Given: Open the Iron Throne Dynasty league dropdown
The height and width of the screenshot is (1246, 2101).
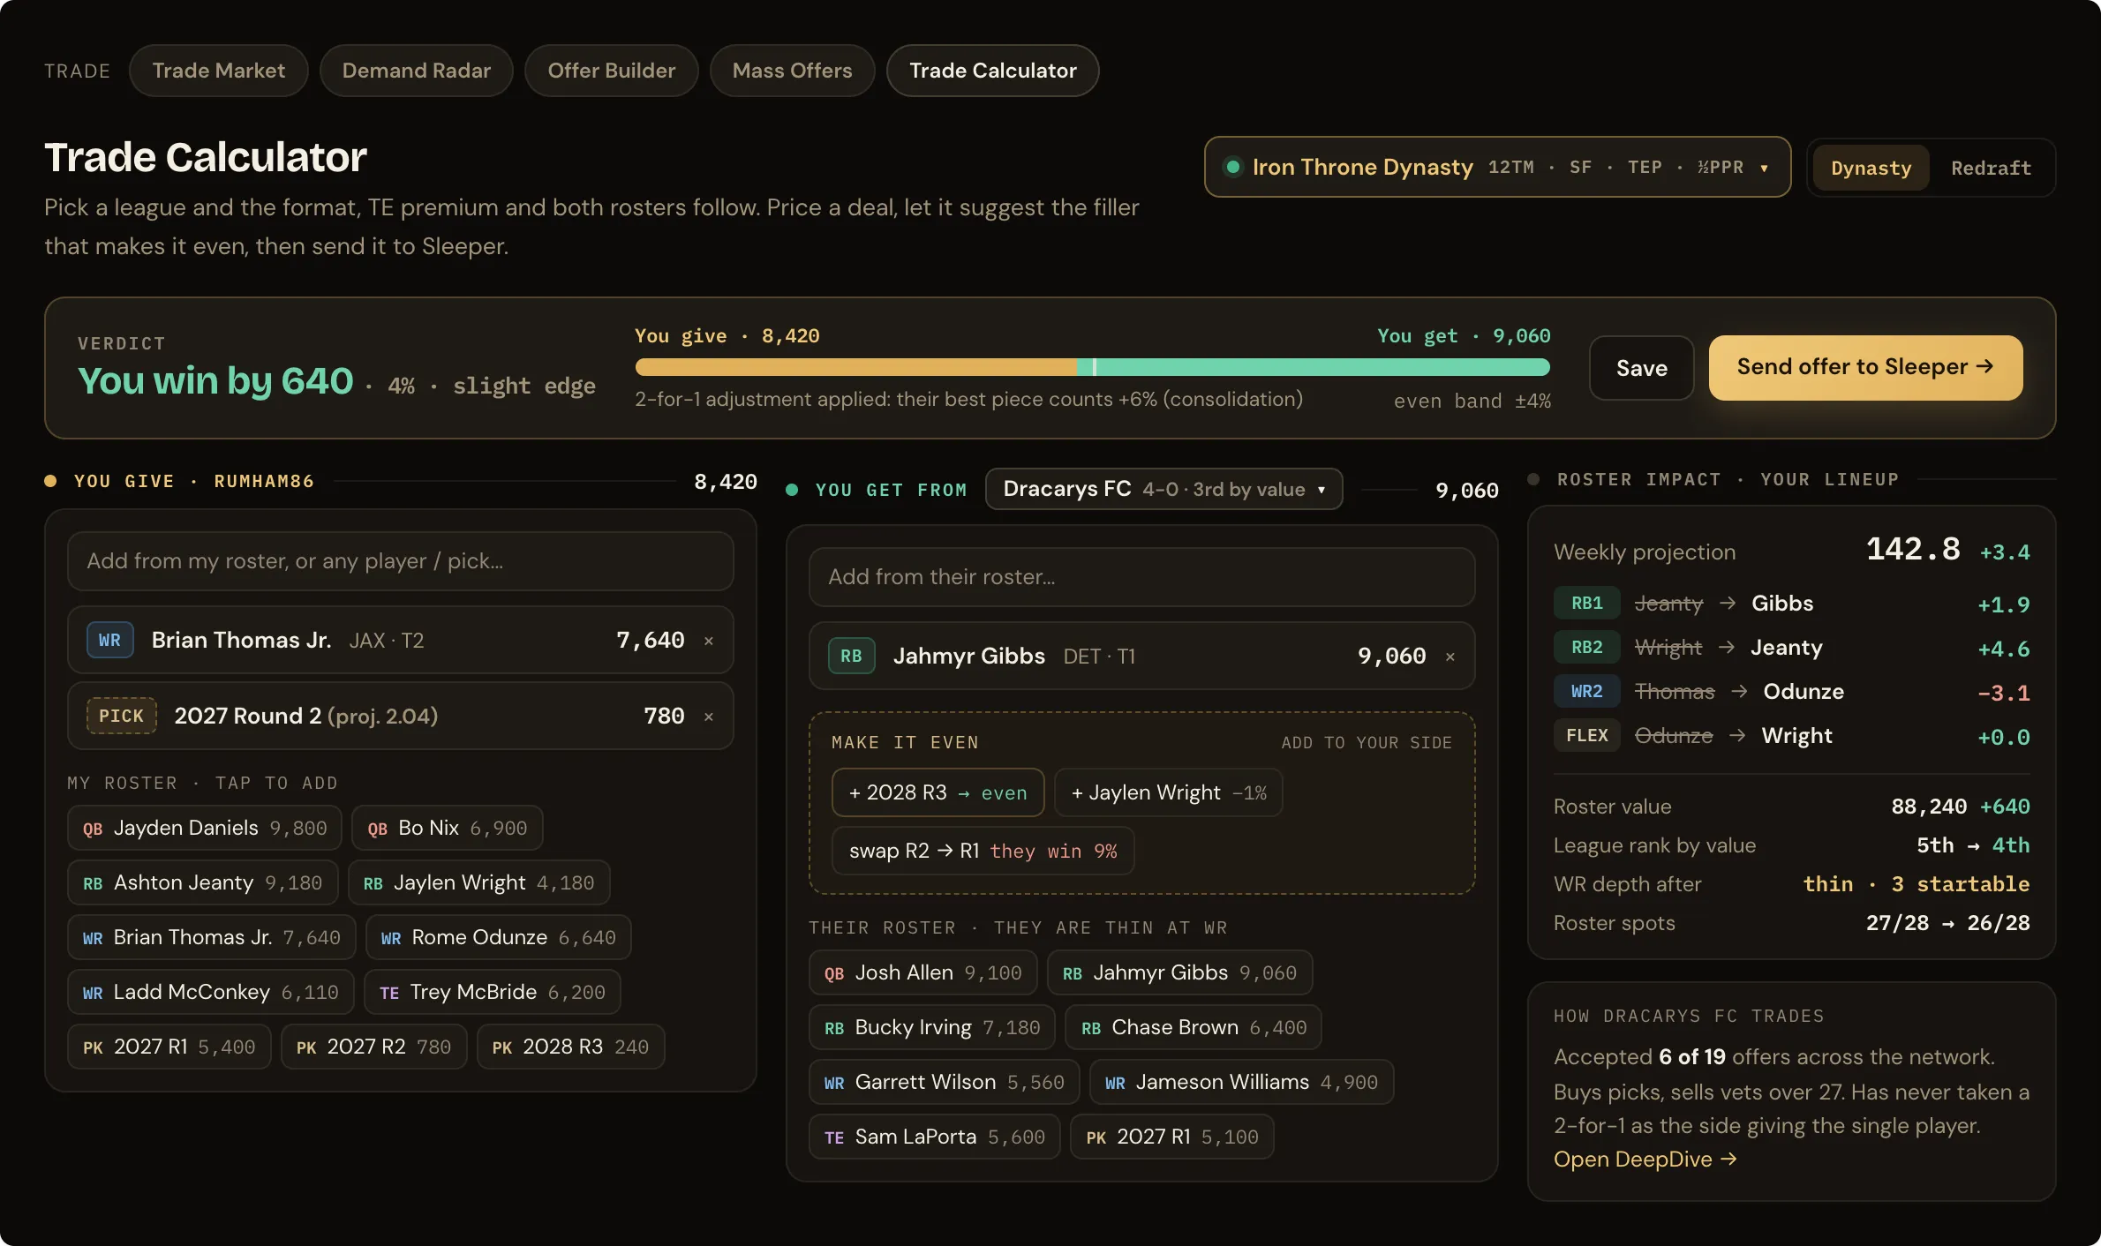Looking at the screenshot, I should pos(1497,167).
